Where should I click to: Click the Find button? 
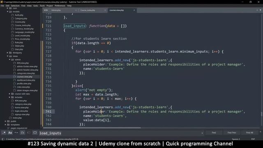point(214,133)
